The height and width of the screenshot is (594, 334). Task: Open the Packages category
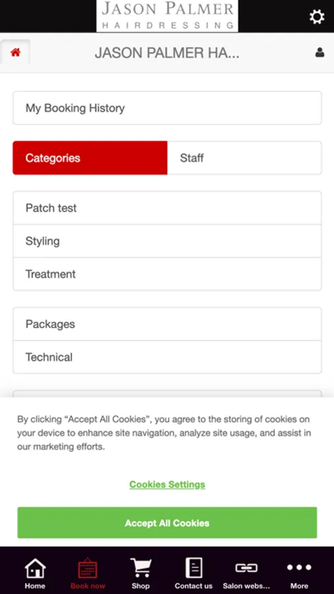point(167,324)
